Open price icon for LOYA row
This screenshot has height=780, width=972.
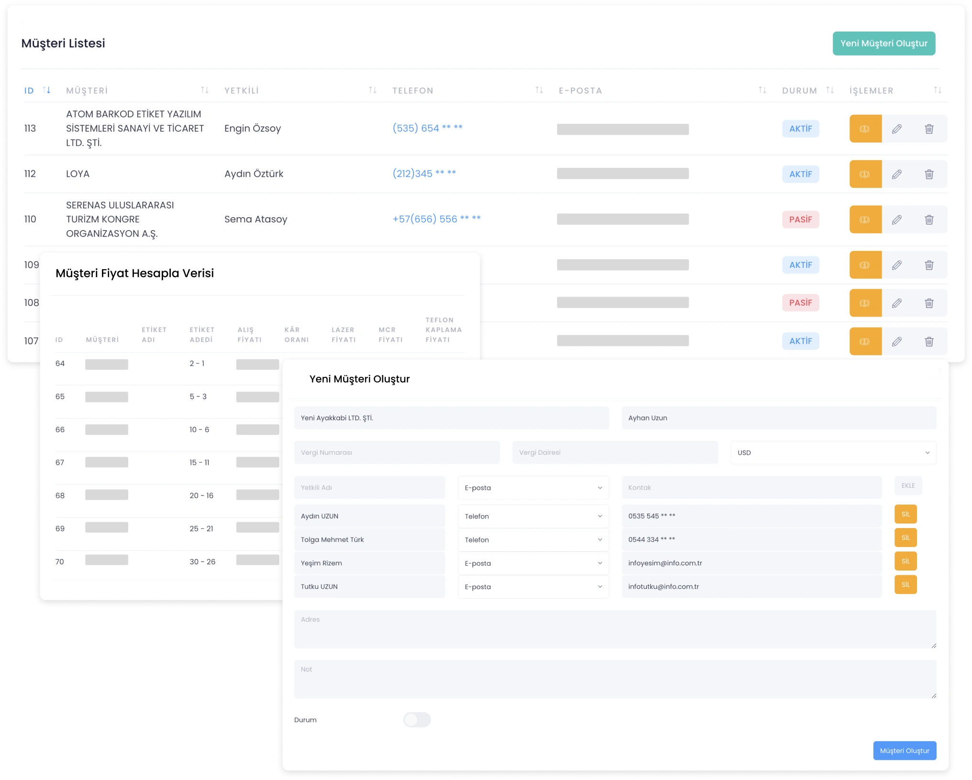point(865,174)
